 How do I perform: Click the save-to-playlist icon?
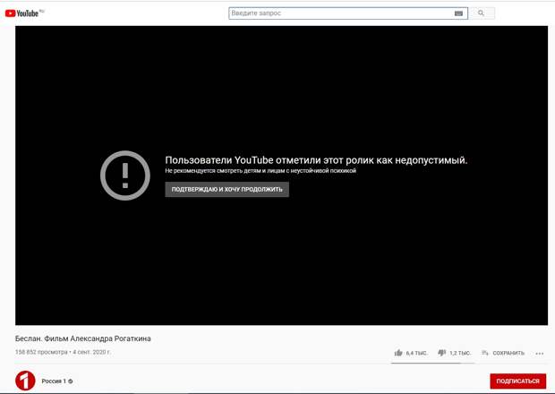(x=485, y=353)
